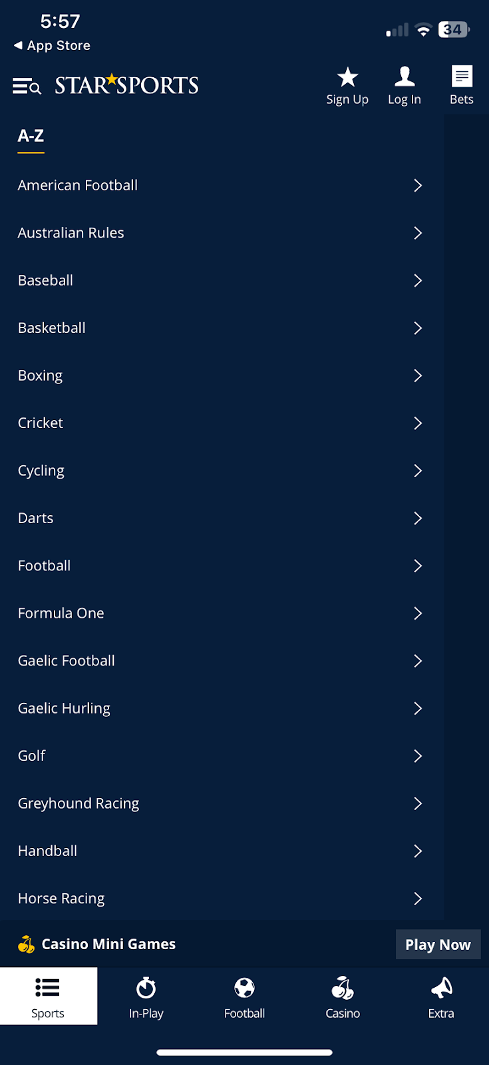Viewport: 489px width, 1065px height.
Task: Switch to the A-Z tab
Action: click(31, 135)
